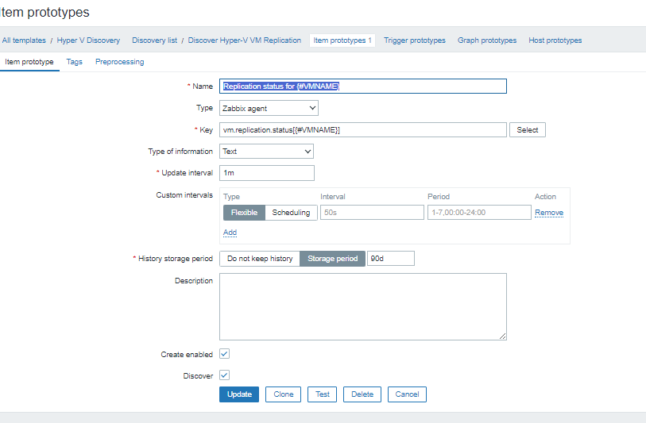This screenshot has height=423, width=646.
Task: Uncheck the Discover checkbox
Action: click(224, 375)
